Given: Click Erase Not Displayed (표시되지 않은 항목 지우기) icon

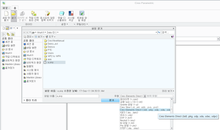Looking at the screenshot, I should tap(47, 13).
